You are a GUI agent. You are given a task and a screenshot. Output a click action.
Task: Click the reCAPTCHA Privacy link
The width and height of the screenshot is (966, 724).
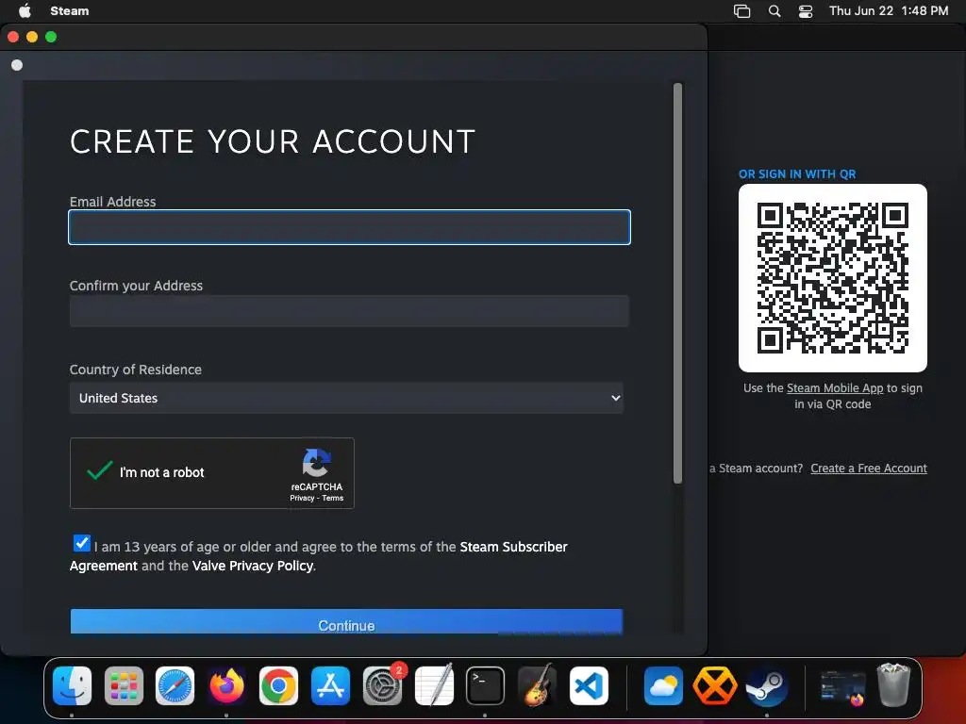point(302,498)
